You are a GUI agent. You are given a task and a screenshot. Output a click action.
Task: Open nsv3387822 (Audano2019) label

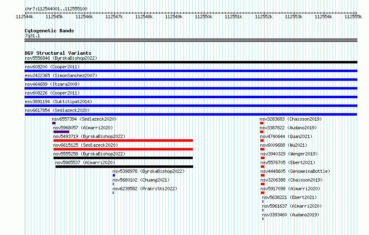click(288, 128)
